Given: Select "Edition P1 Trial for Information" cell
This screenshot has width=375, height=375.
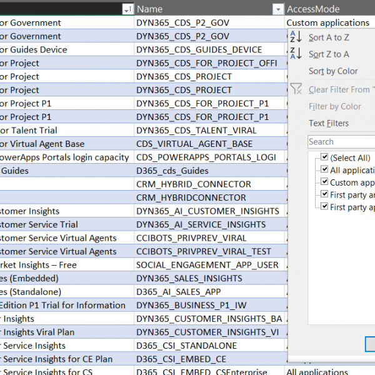Looking at the screenshot, I should 67,305.
